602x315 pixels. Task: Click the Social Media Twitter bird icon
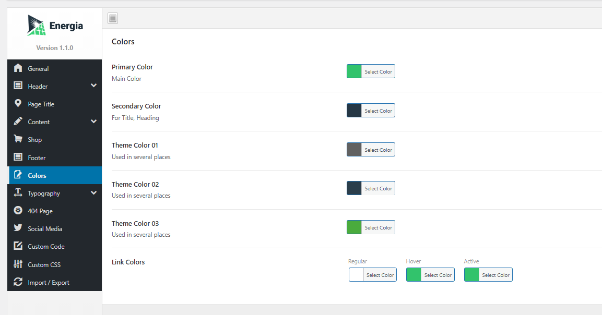(x=18, y=228)
